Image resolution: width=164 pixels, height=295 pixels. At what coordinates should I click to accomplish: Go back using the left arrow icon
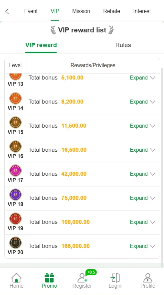pos(7,11)
